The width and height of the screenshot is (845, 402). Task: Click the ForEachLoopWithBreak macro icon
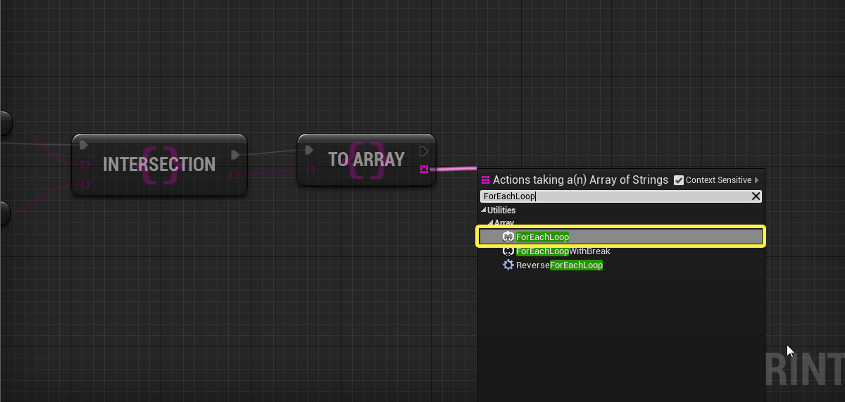pyautogui.click(x=508, y=251)
